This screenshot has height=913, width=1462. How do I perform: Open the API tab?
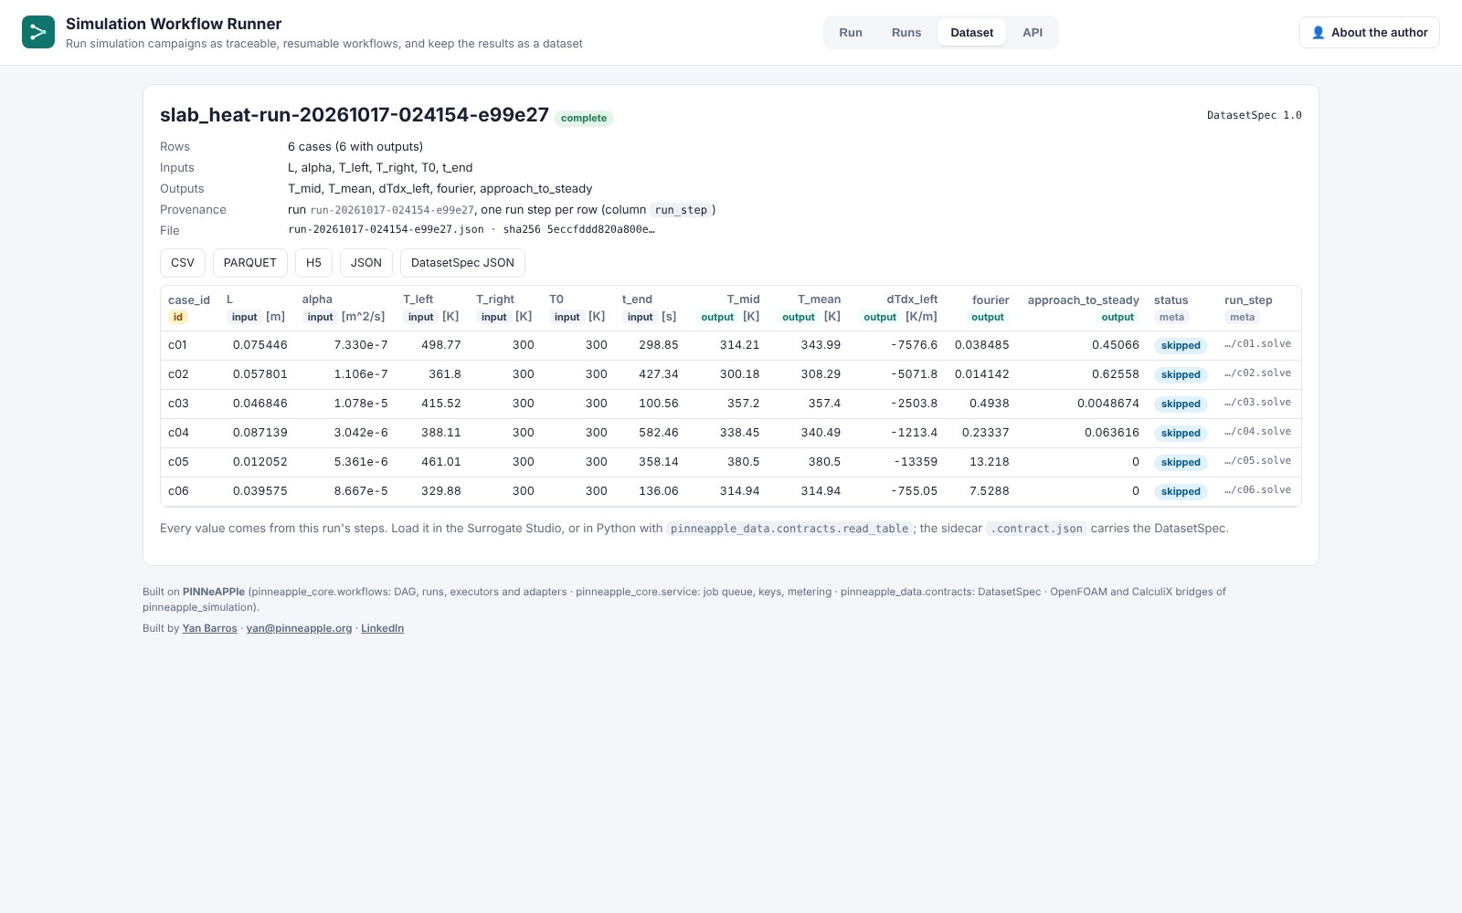pos(1033,32)
